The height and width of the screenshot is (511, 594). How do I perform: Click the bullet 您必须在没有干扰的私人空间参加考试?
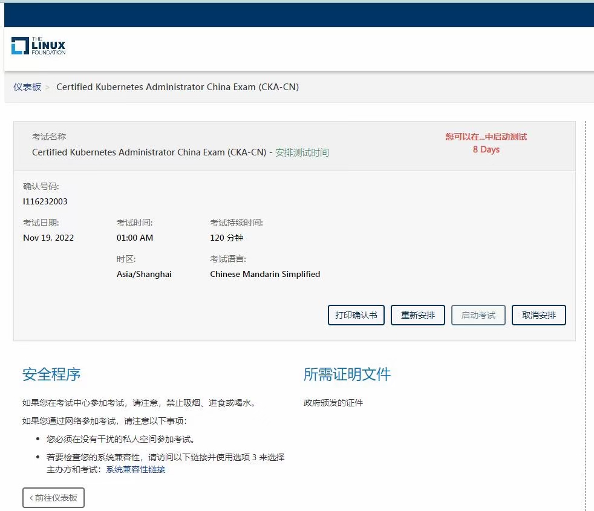point(121,439)
